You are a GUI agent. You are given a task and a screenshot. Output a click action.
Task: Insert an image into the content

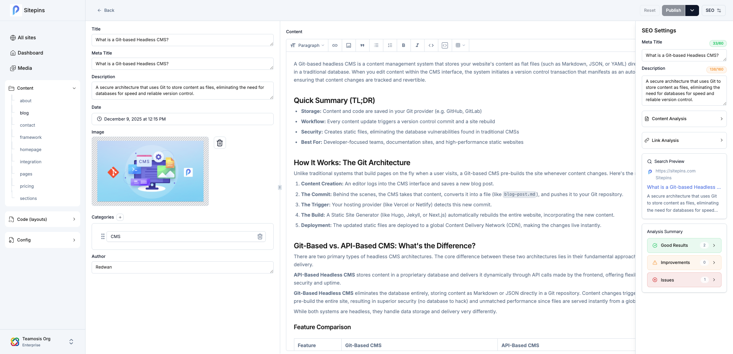tap(349, 45)
